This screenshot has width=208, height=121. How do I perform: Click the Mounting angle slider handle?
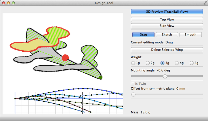(165, 76)
